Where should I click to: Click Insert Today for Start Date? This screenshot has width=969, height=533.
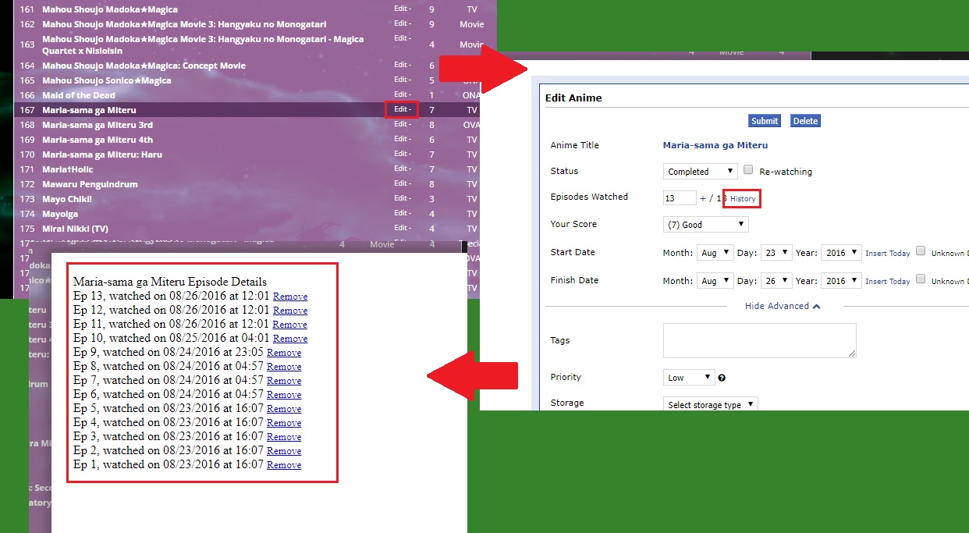(887, 254)
